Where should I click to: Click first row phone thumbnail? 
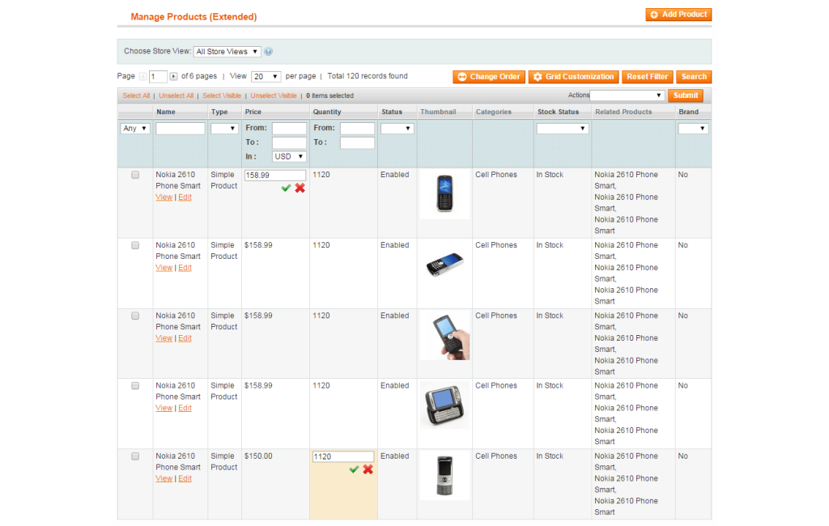[444, 194]
